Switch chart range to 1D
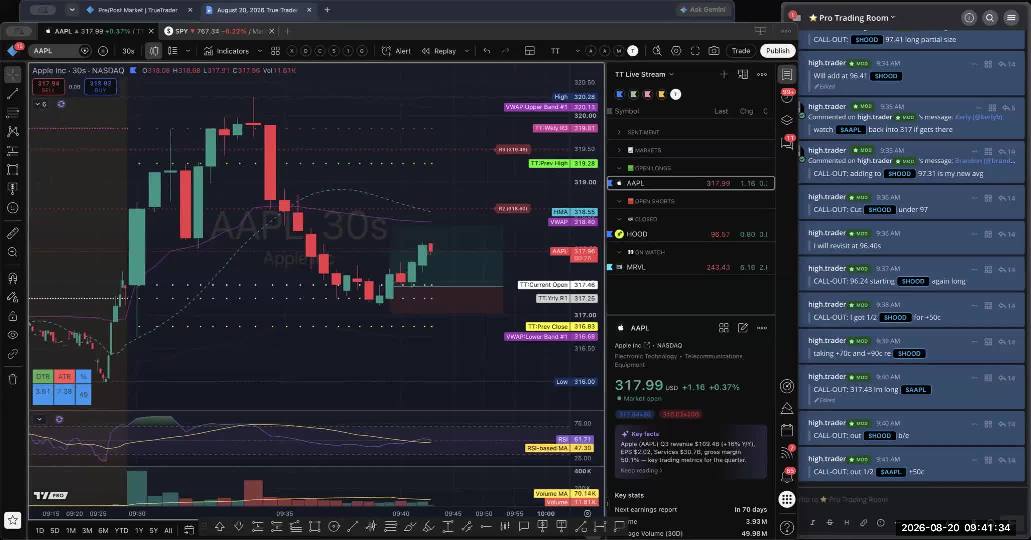This screenshot has height=540, width=1031. (x=39, y=530)
